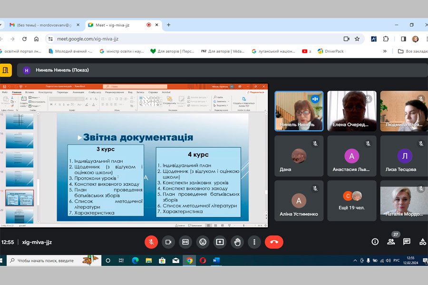Select Нинель Нинель video tile
428x285 pixels.
pos(299,111)
